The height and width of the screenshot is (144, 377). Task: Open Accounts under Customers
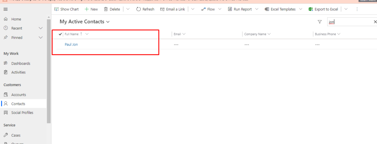point(18,95)
